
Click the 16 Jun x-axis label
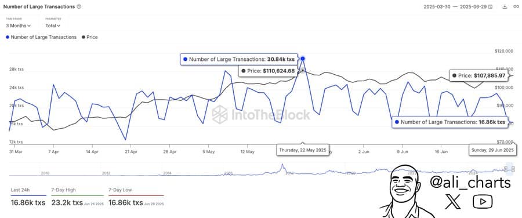coord(441,151)
